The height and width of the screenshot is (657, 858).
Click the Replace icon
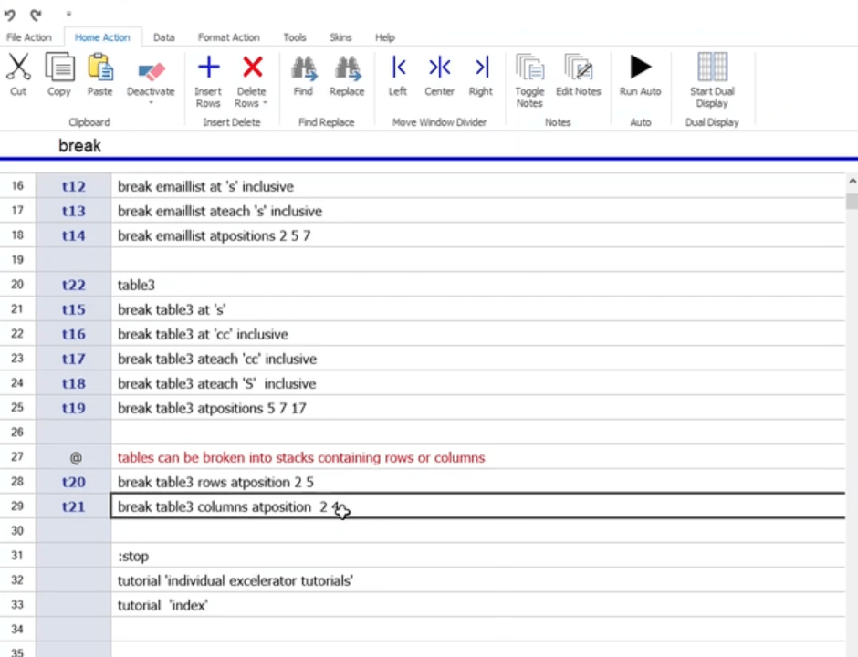[x=346, y=68]
